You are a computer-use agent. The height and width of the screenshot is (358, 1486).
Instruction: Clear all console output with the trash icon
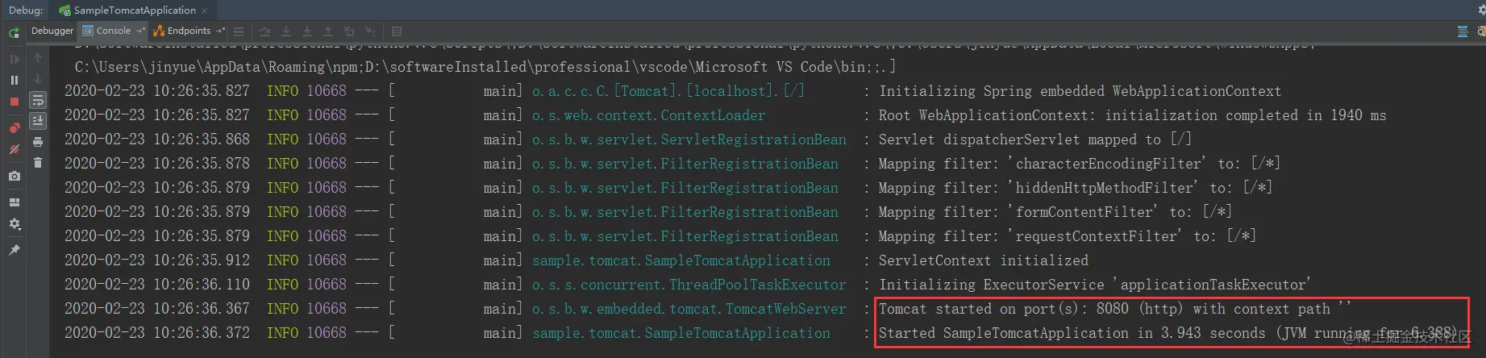38,163
